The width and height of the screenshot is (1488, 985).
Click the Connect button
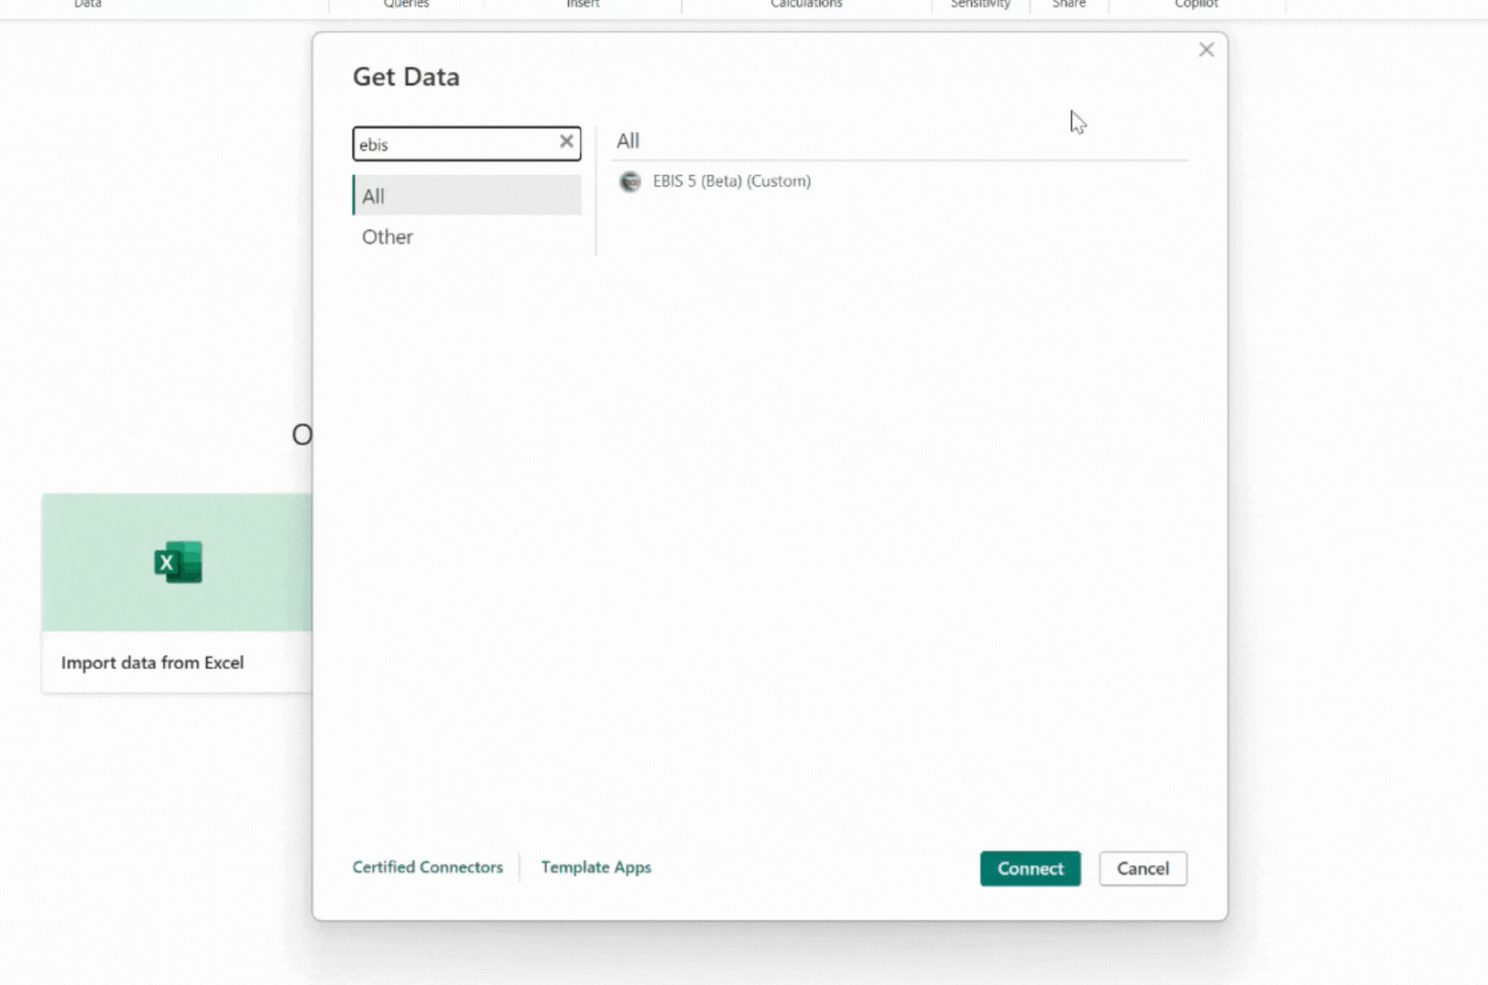pos(1030,868)
